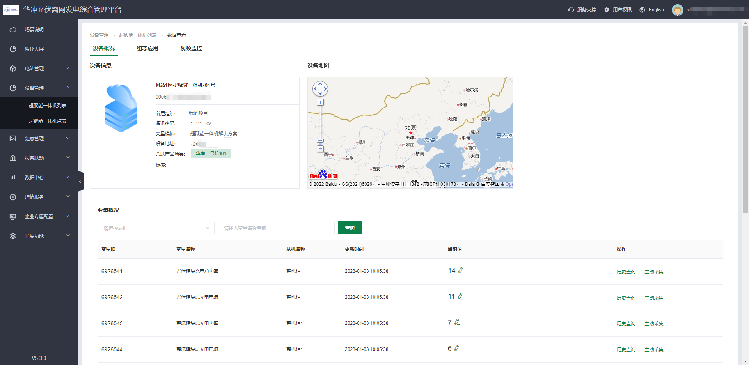Click the edit pencil next to value 14
This screenshot has width=749, height=365.
point(461,270)
